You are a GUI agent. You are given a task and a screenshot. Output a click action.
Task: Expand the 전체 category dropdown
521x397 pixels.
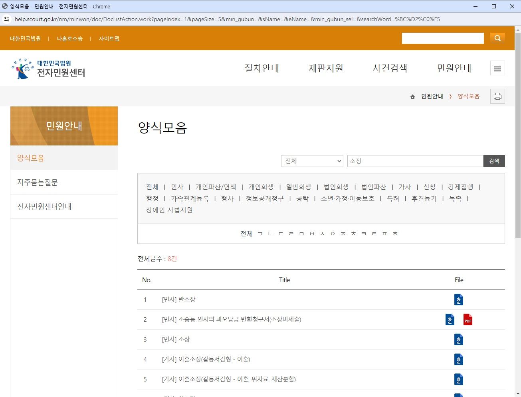(312, 161)
